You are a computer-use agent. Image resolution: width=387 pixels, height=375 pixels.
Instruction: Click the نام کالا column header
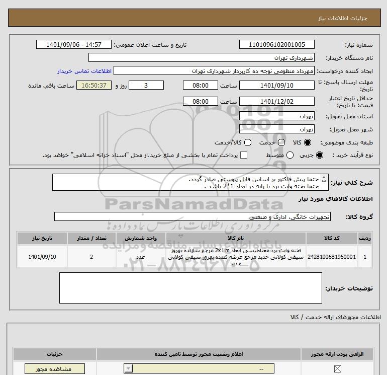pyautogui.click(x=236, y=238)
